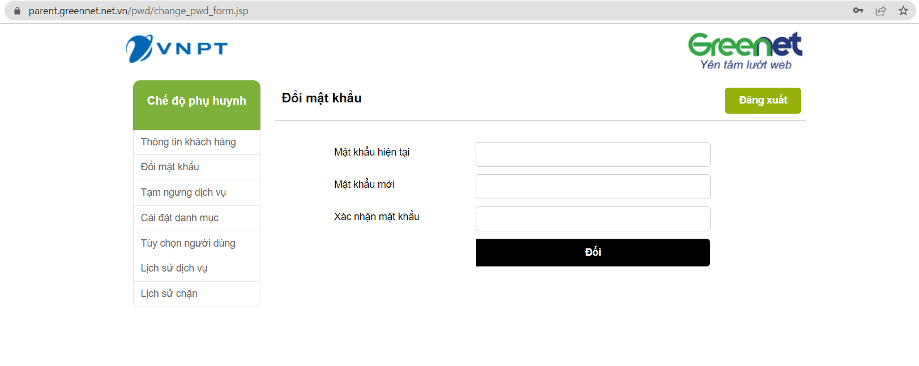Focus the Mật khẩu hiện tại field
This screenshot has height=366, width=919.
(x=593, y=154)
